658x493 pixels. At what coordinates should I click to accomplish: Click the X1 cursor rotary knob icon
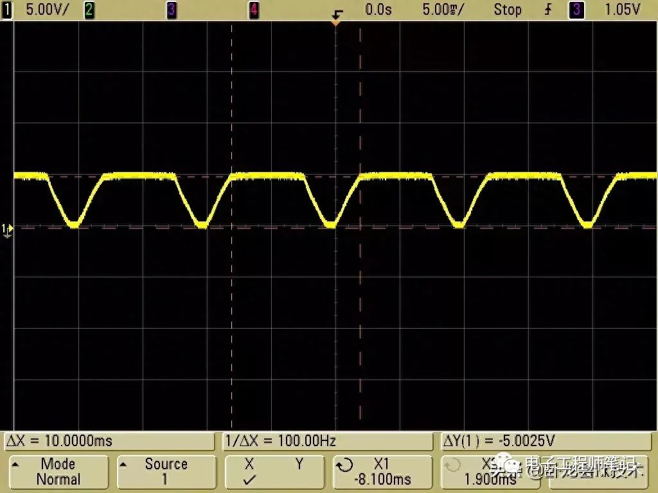tap(345, 465)
